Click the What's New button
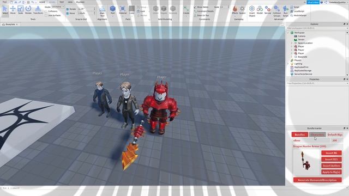The width and height of the screenshot is (349, 196). click(312, 2)
